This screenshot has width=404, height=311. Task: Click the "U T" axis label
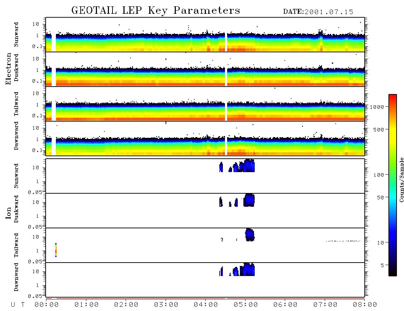[x=18, y=305]
